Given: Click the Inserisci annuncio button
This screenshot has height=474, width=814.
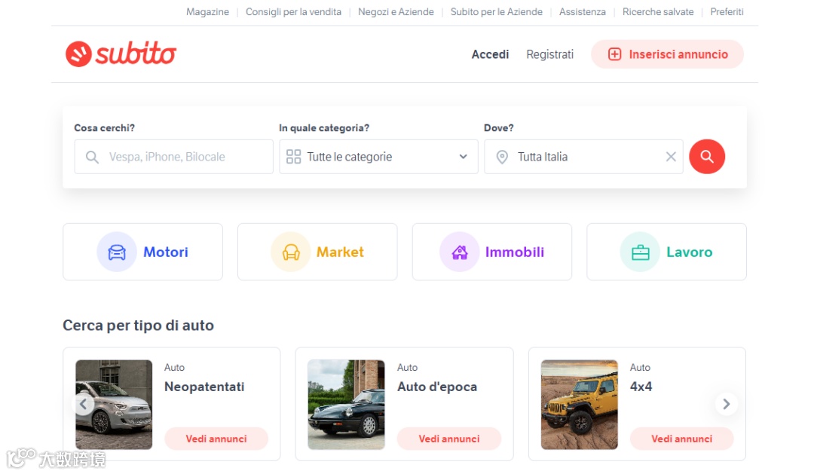Looking at the screenshot, I should click(667, 54).
